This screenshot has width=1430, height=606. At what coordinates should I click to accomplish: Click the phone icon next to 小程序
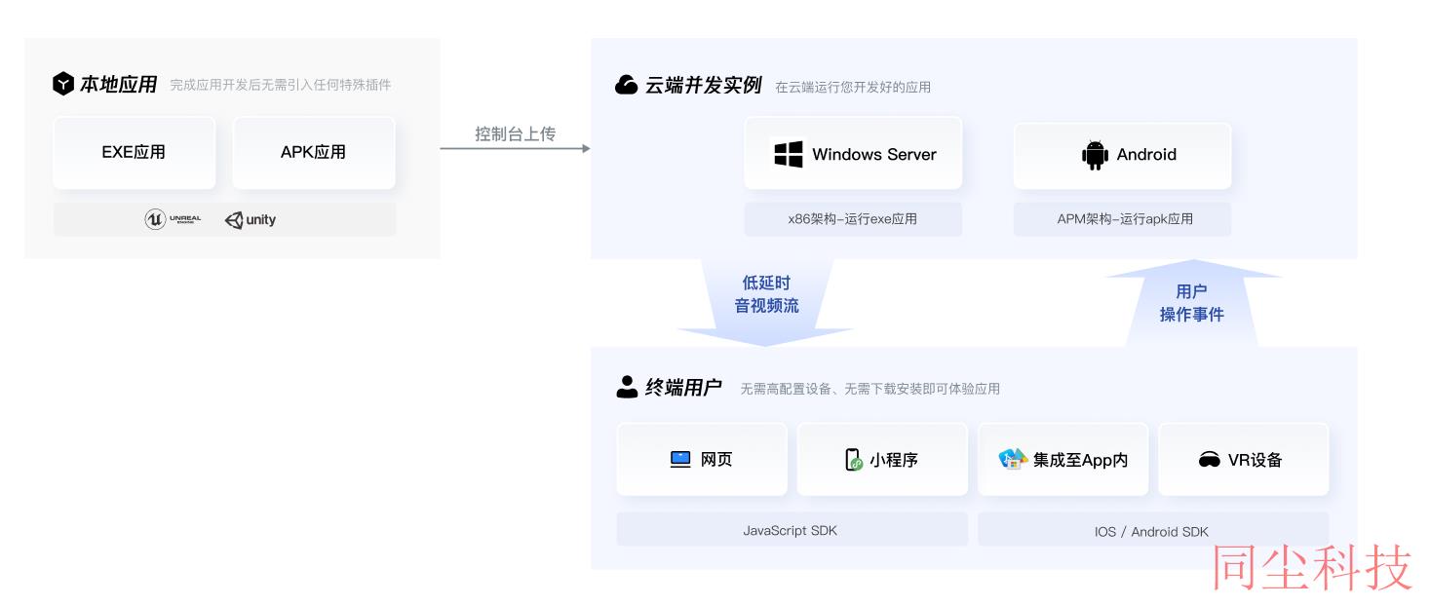coord(854,459)
